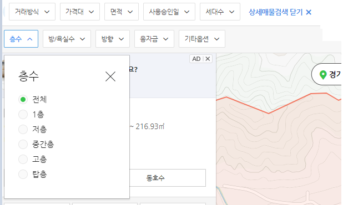Viewport: 353px width, 205px height.
Task: Expand the 기타옵션 dropdown
Action: coord(202,39)
